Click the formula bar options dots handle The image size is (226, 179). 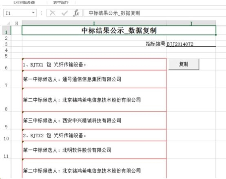(42, 13)
